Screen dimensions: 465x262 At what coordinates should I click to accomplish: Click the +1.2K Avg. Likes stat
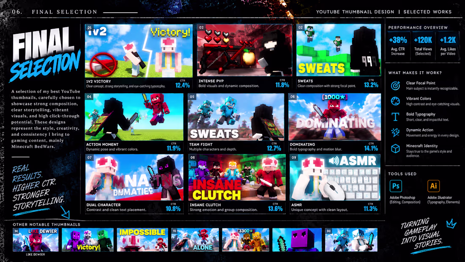[x=448, y=46]
